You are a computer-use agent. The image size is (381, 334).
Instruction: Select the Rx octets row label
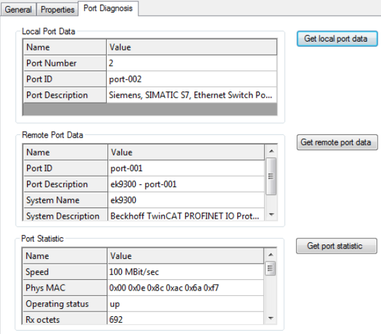pos(65,318)
